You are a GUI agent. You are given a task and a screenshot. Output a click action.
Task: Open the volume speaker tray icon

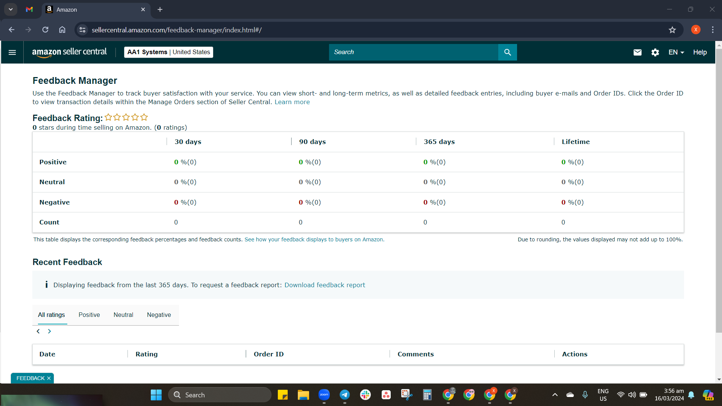[x=632, y=395]
